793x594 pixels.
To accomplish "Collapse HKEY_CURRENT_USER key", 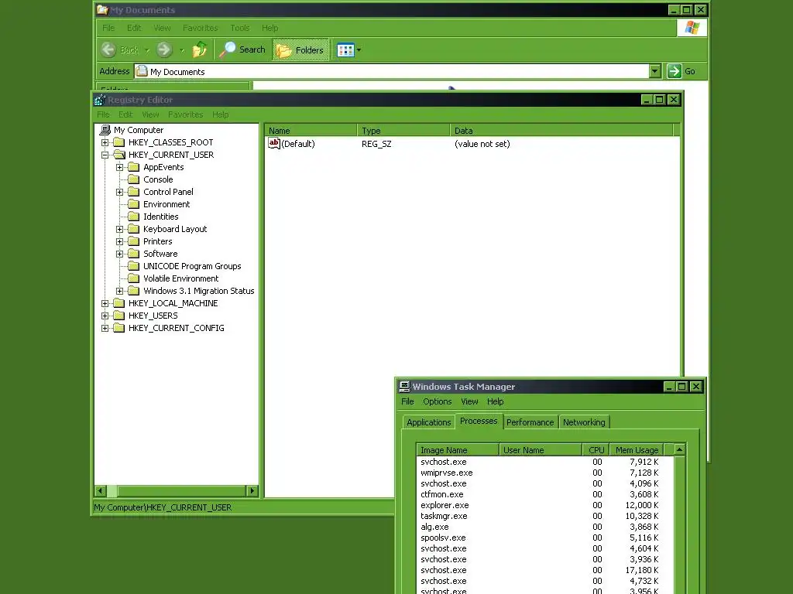I will point(105,155).
